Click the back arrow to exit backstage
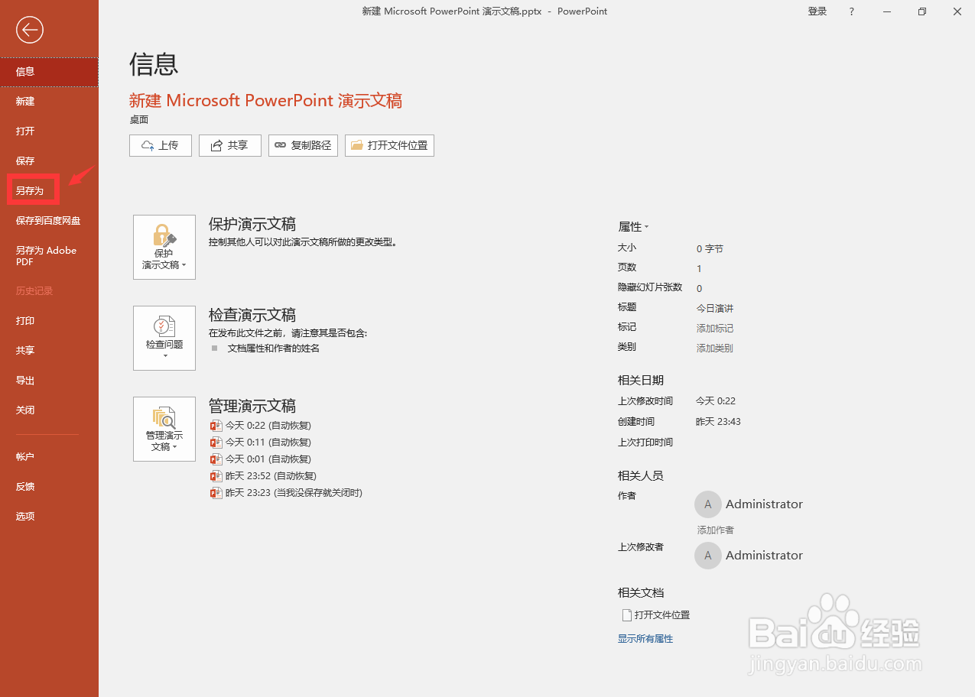 [x=30, y=30]
